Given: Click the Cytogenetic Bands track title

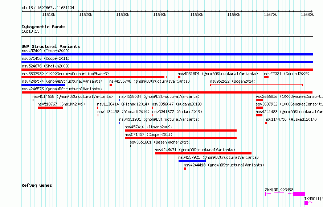Looking at the screenshot, I should point(43,27).
